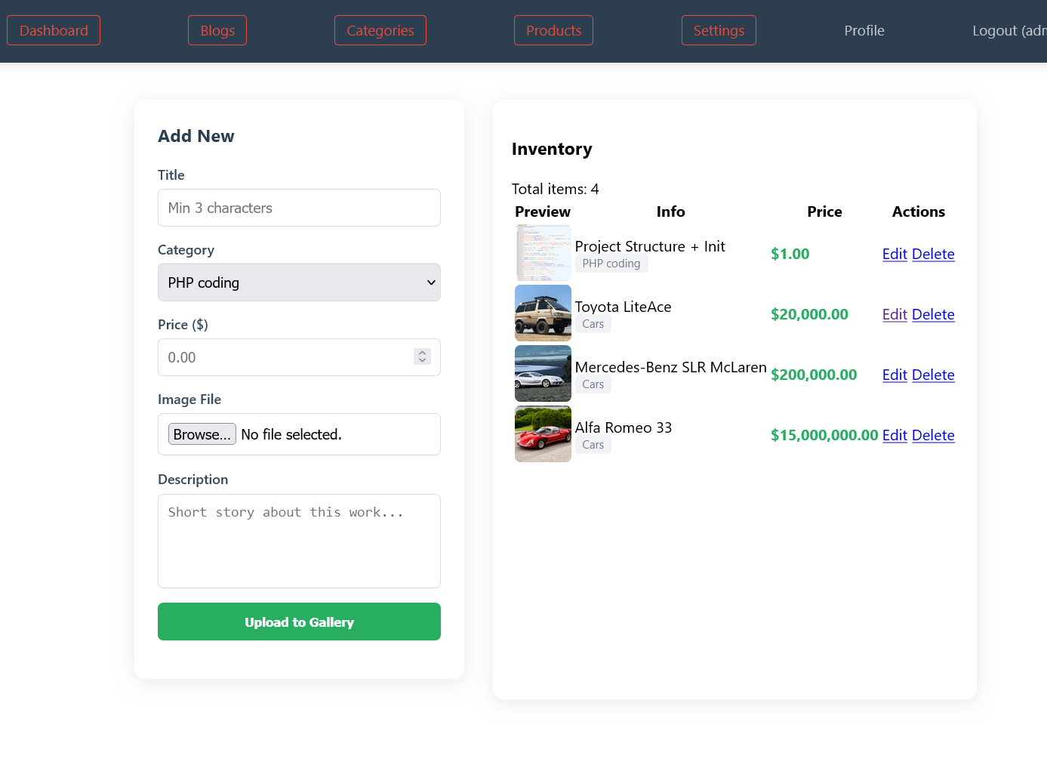Click the Cars tag under Toyota LiteAce
Screen dimensions: 1047x759
pos(593,324)
